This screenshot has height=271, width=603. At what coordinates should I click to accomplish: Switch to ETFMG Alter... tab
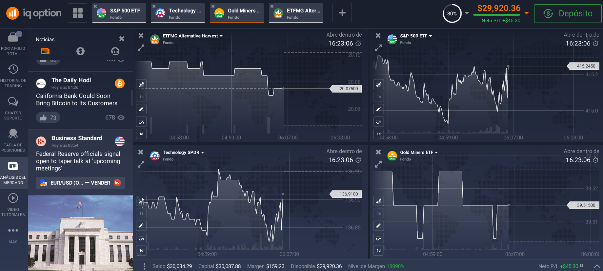tap(296, 13)
